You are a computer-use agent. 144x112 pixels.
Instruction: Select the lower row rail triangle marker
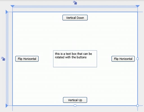[x=7, y=106]
